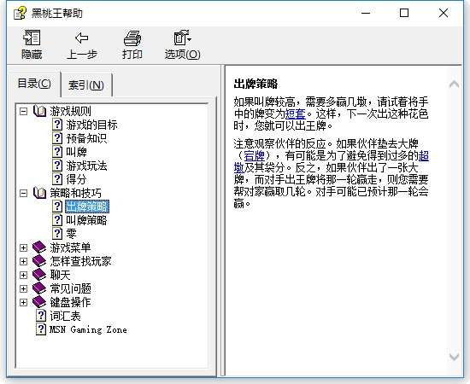The image size is (470, 384).
Task: Expand the 怎样查找玩家 node
Action: tap(23, 261)
